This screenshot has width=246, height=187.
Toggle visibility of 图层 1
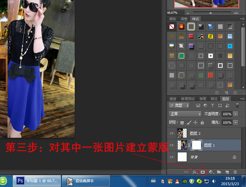click(x=172, y=145)
